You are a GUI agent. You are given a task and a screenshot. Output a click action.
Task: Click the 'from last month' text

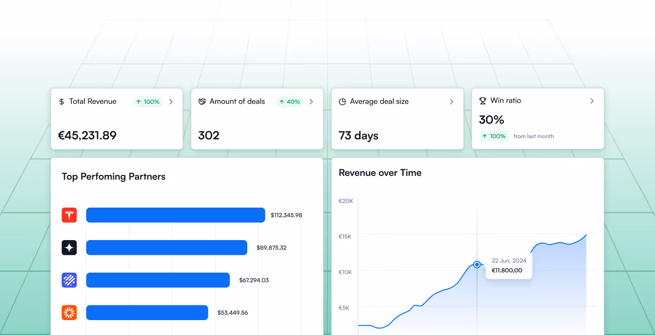(x=534, y=136)
